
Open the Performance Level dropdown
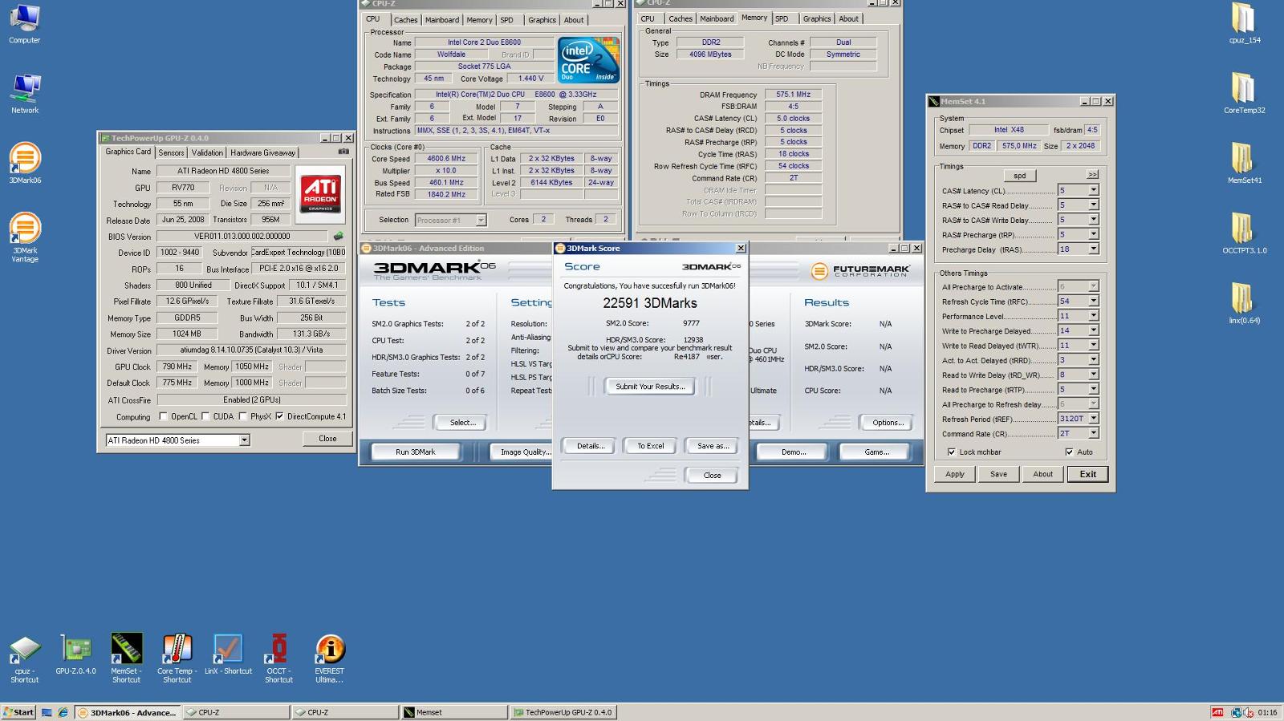pos(1093,315)
